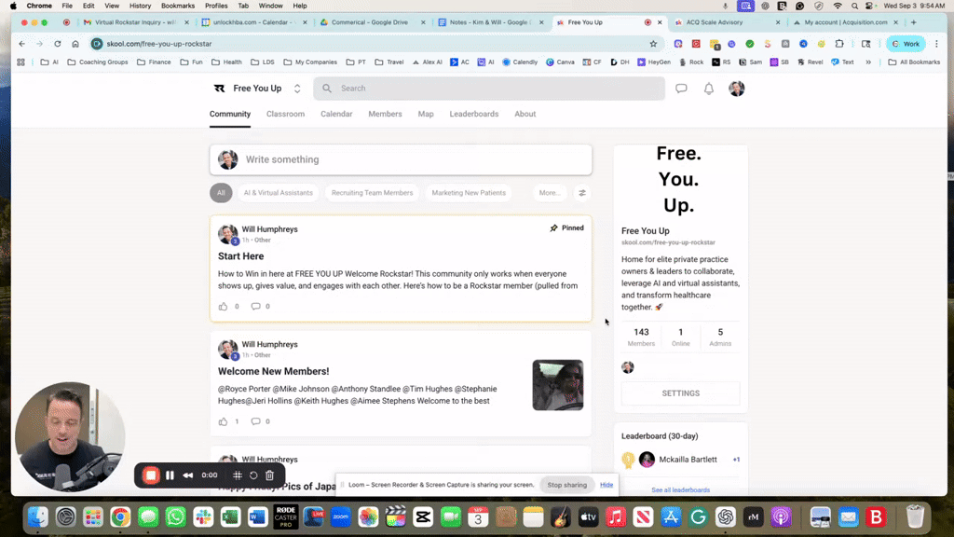The image size is (954, 537).
Task: Restart the Loom recording
Action: [x=253, y=475]
